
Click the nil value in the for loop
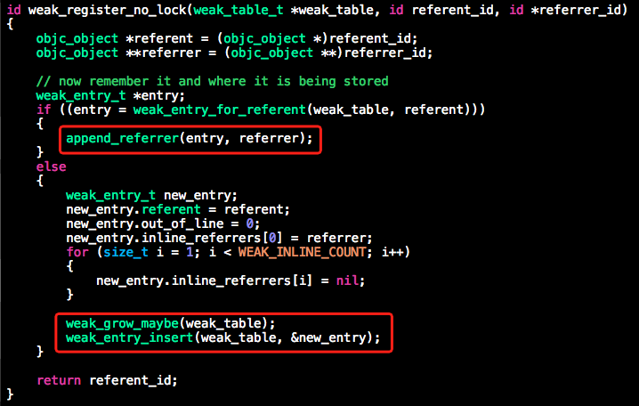(347, 280)
